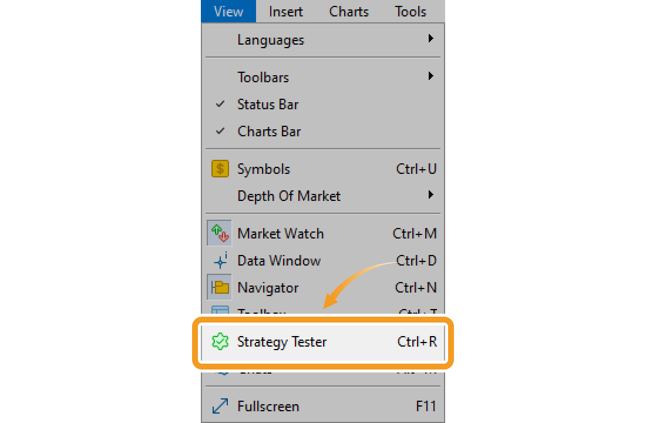Expand the Languages submenu
The height and width of the screenshot is (423, 646).
click(x=270, y=39)
